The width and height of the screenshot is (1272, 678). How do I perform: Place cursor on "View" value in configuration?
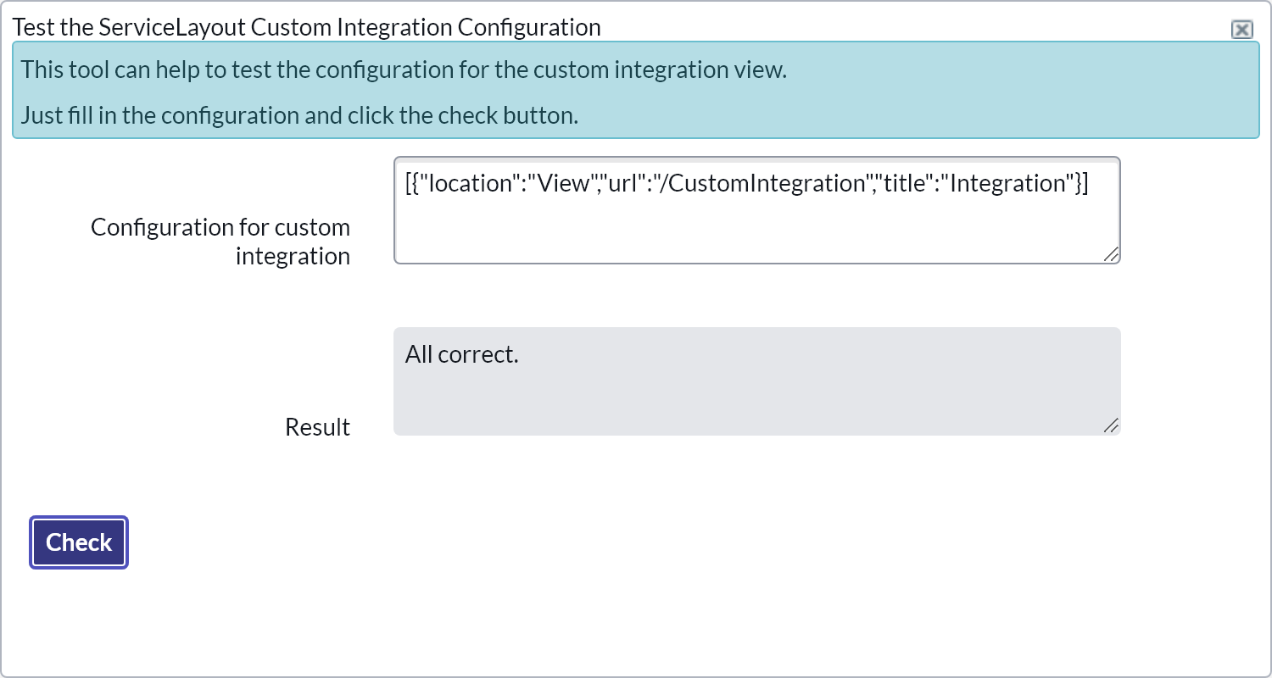pyautogui.click(x=565, y=184)
